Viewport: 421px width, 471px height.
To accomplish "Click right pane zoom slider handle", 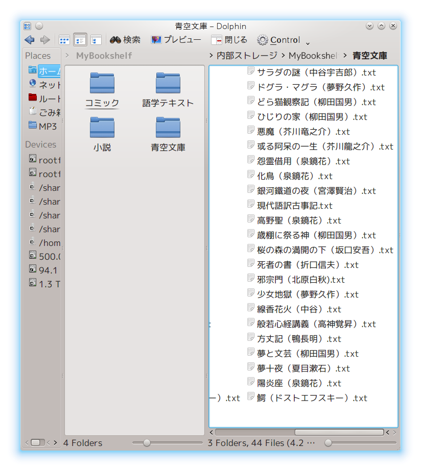I will coord(329,443).
